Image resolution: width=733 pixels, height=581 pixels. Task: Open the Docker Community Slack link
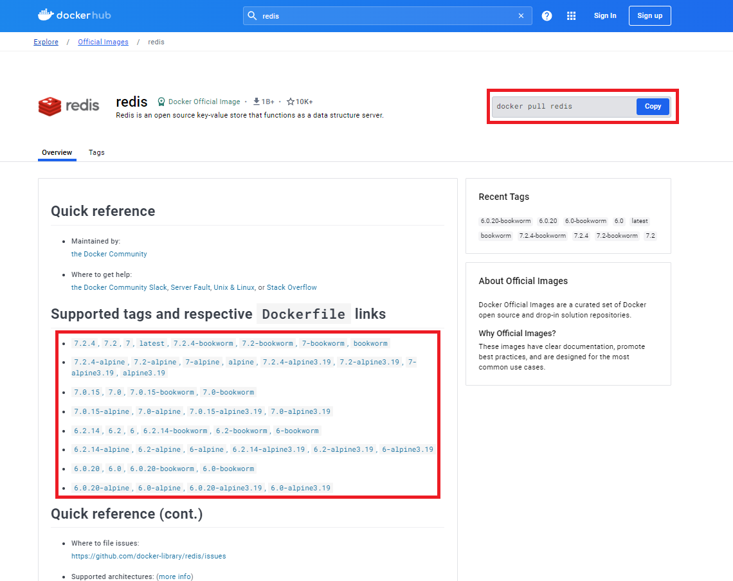[x=119, y=287]
